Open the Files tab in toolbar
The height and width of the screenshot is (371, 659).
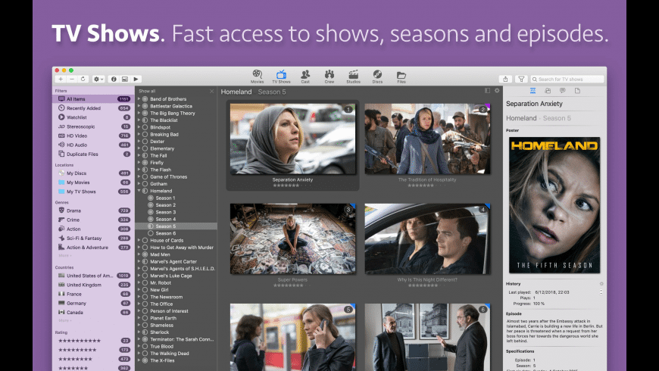click(401, 76)
